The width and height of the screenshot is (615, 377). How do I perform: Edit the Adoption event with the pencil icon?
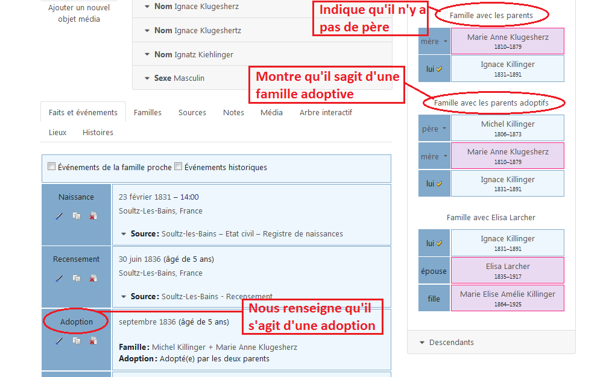[x=59, y=341]
